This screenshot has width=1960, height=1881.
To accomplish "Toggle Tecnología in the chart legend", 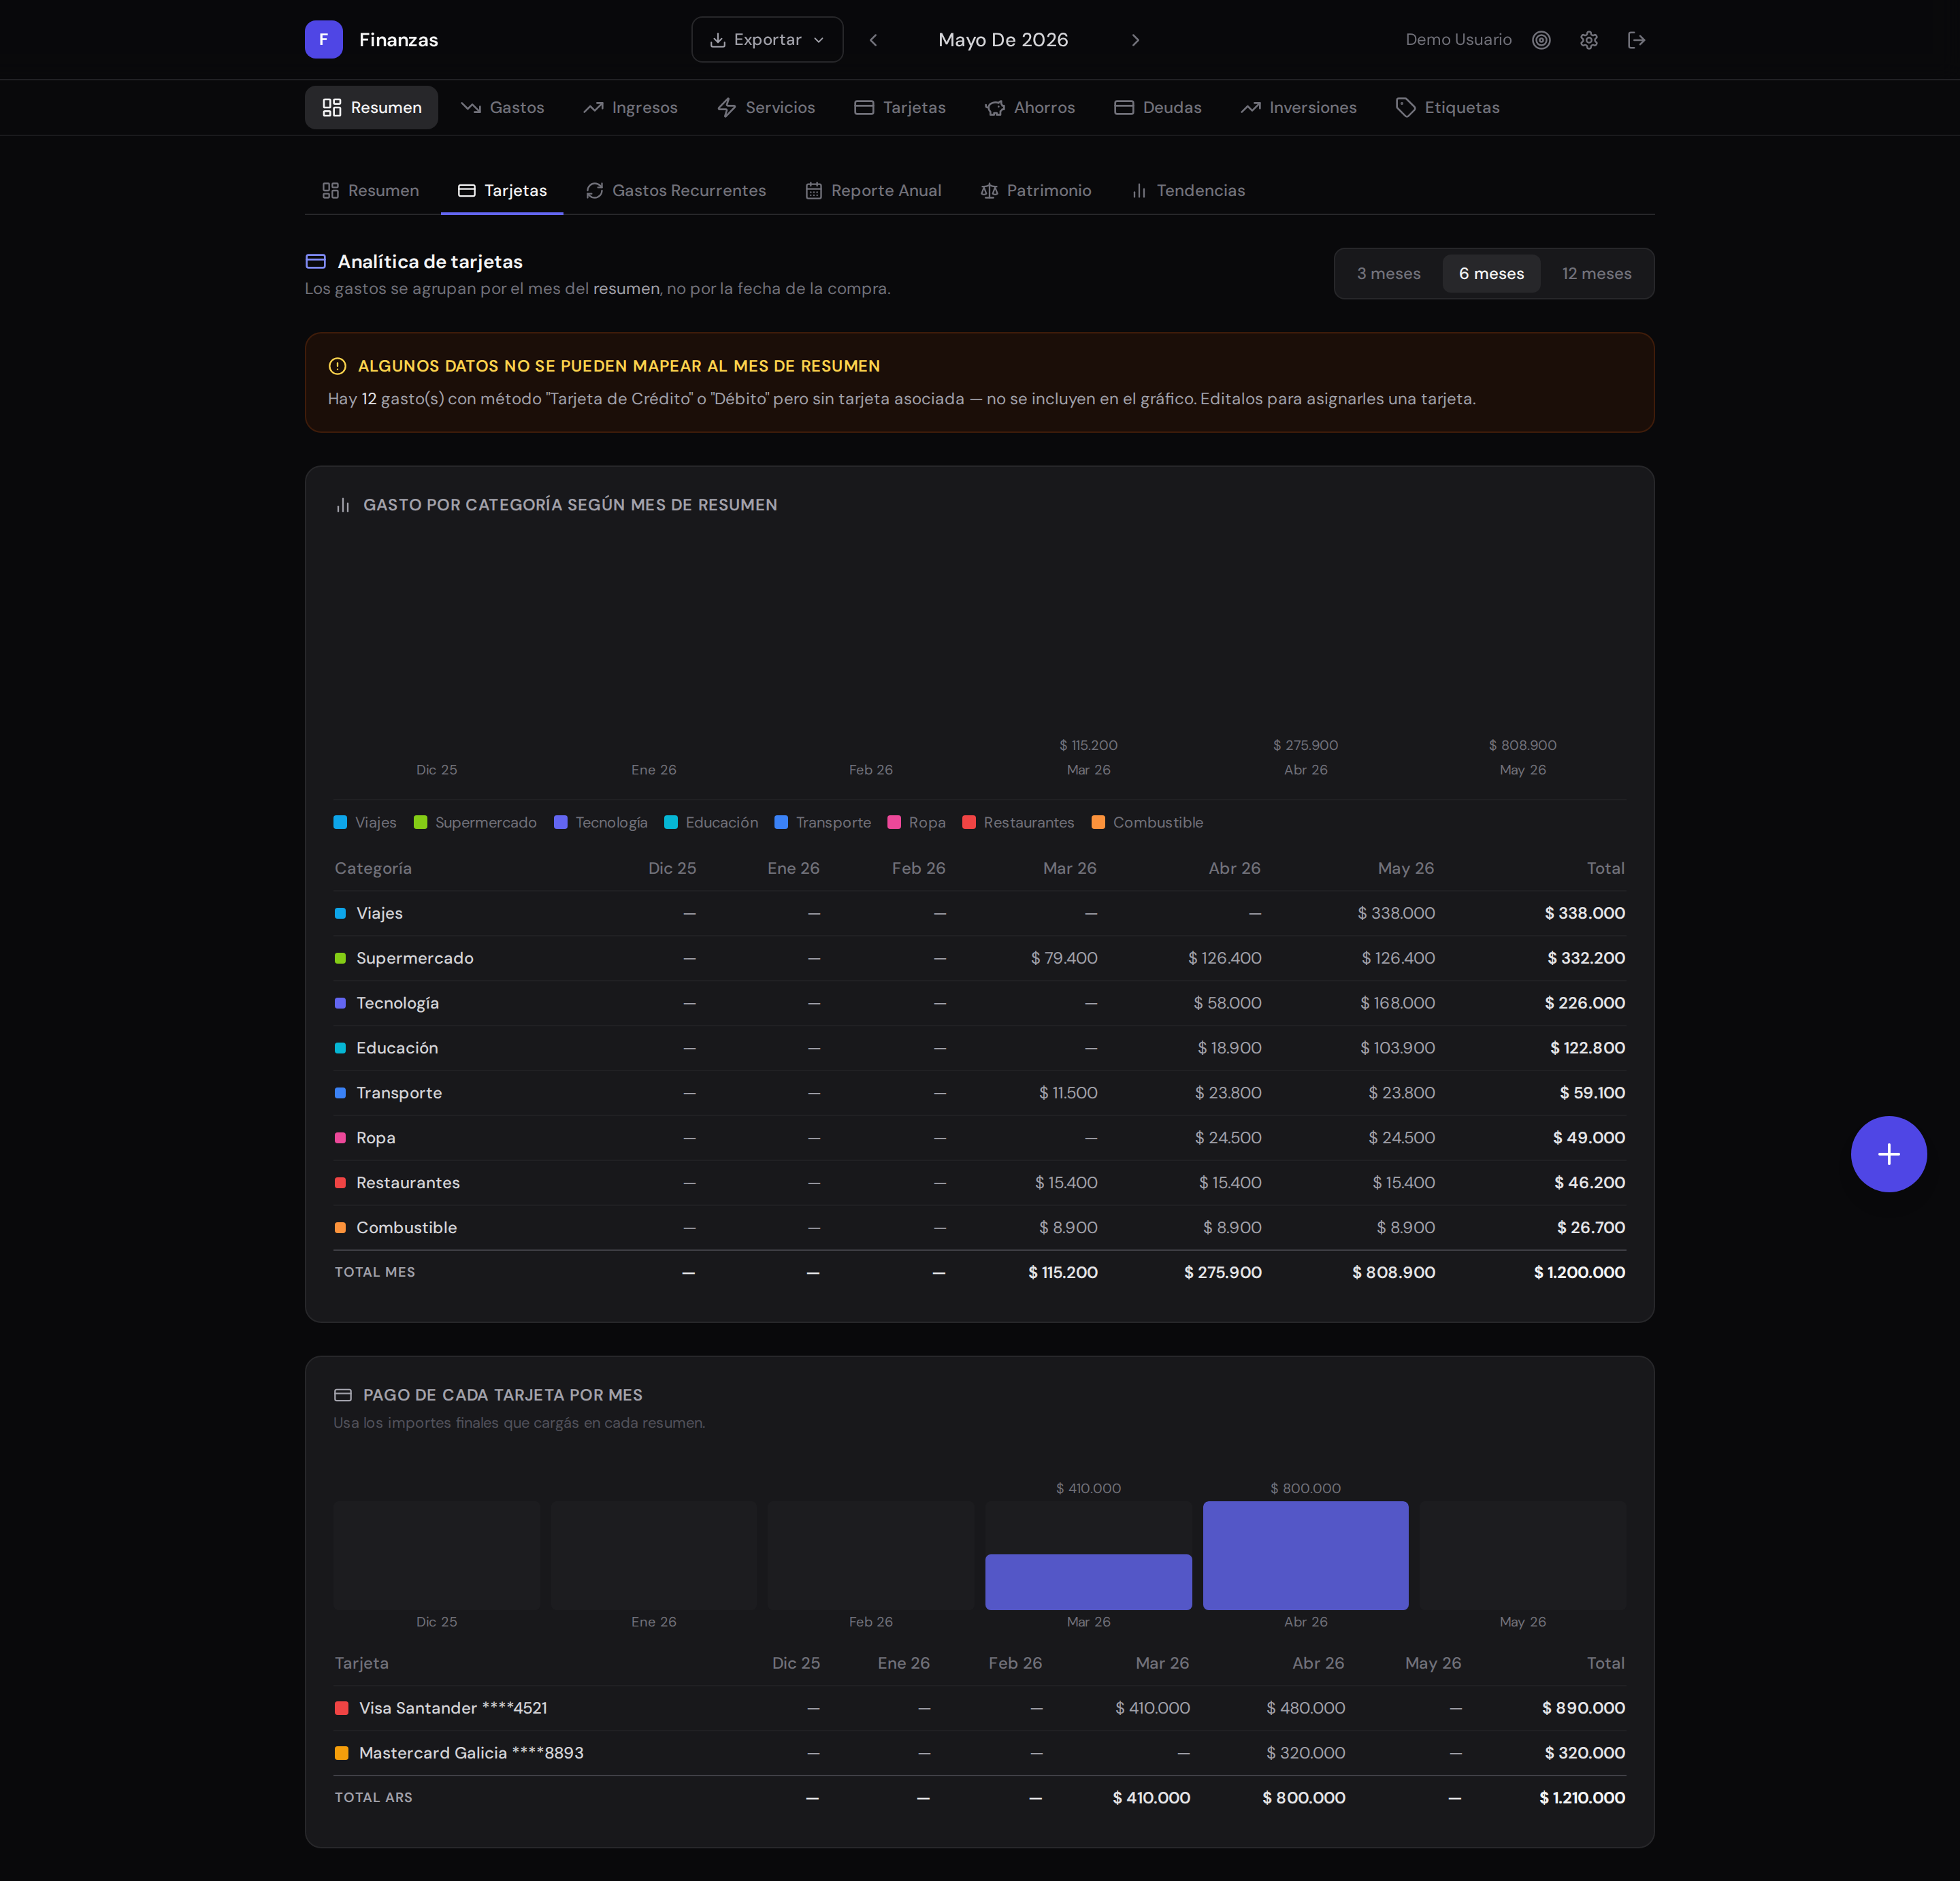I will [x=601, y=823].
